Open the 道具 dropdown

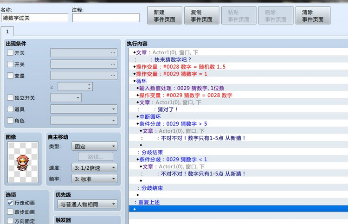(84, 109)
